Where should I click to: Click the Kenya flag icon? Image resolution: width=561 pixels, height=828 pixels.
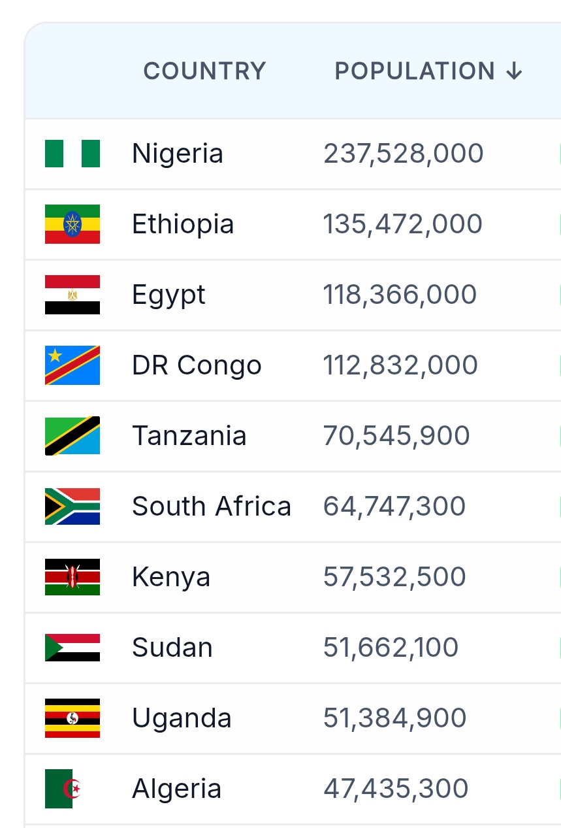[x=72, y=577]
